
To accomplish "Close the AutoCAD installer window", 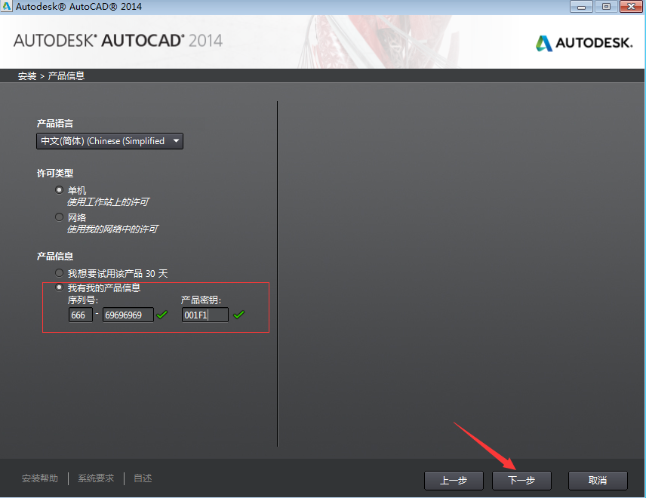I will click(631, 7).
